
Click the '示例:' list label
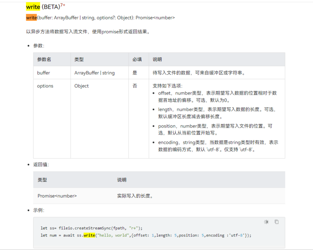coord(39,210)
